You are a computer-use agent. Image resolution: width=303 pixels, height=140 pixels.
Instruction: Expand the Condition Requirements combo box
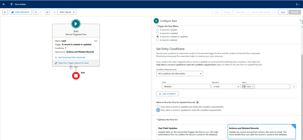click(180, 74)
